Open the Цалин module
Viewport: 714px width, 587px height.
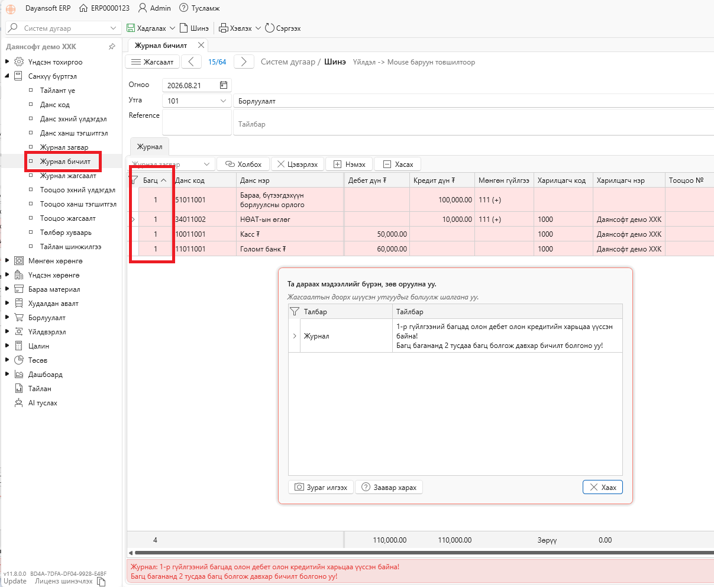38,346
